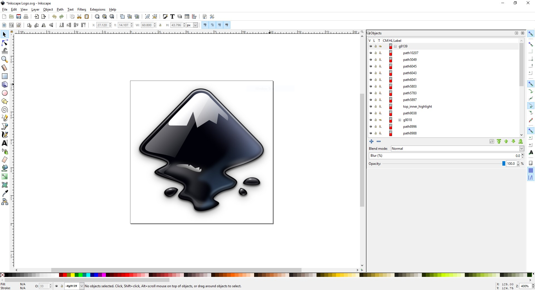Select the Dropper color picker tool
535x290 pixels.
[x=5, y=193]
